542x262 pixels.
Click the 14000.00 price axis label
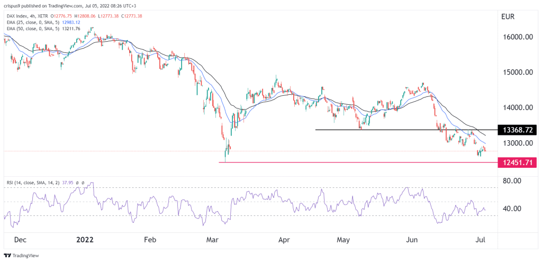(519, 107)
